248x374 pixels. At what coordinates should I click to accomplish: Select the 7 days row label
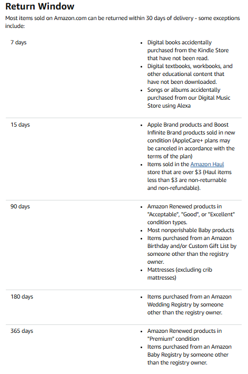pyautogui.click(x=18, y=42)
